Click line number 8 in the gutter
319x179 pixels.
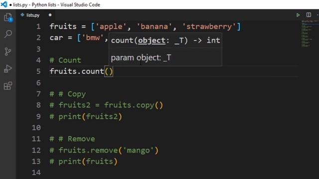point(38,105)
